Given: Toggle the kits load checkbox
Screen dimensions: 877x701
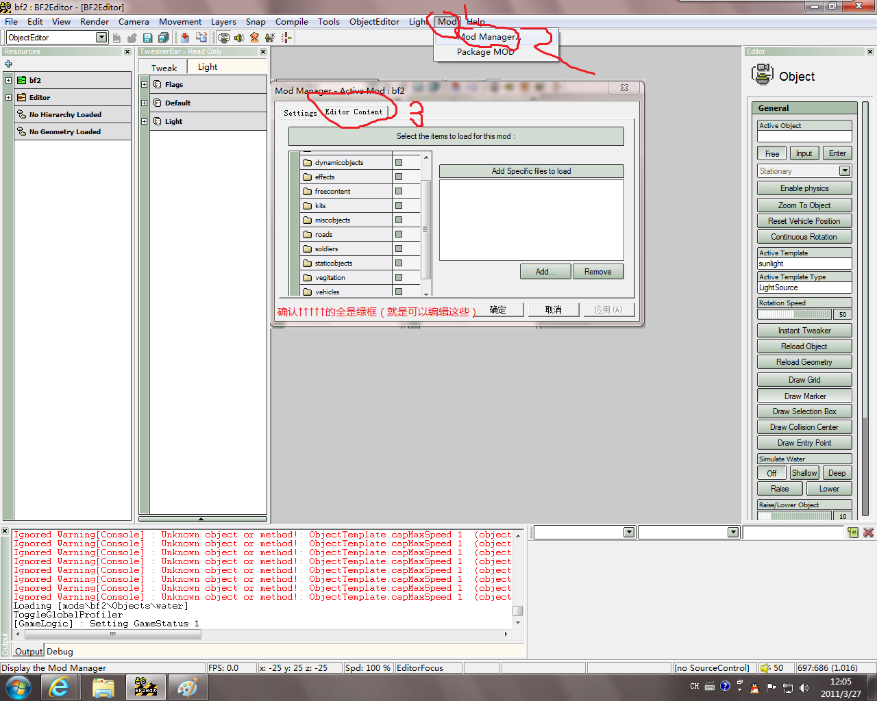Looking at the screenshot, I should click(399, 205).
